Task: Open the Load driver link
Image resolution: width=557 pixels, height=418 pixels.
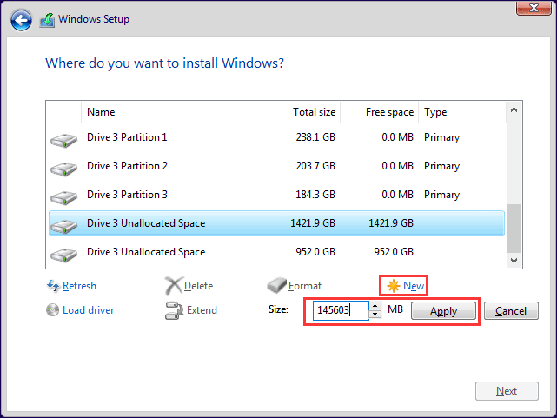Action: click(x=88, y=310)
